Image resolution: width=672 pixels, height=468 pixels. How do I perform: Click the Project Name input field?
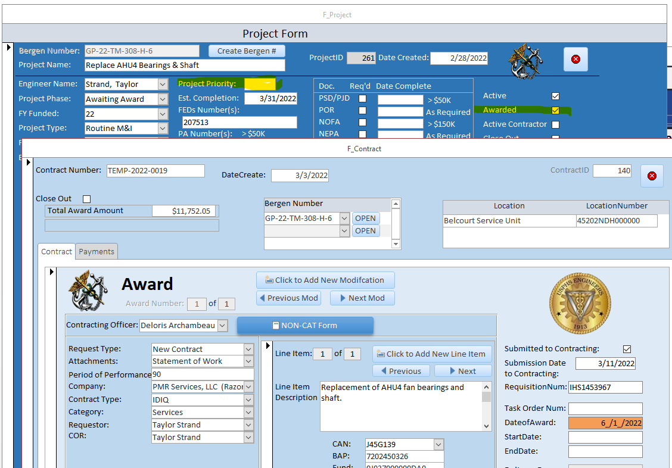pyautogui.click(x=185, y=65)
